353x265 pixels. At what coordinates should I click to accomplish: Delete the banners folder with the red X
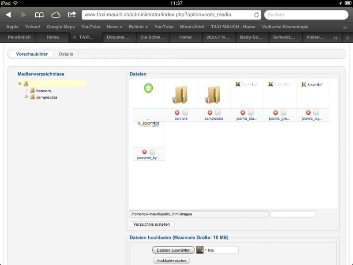tap(177, 113)
